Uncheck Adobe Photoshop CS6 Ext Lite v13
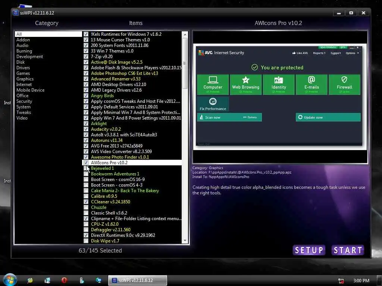The image size is (382, 286). [86, 73]
